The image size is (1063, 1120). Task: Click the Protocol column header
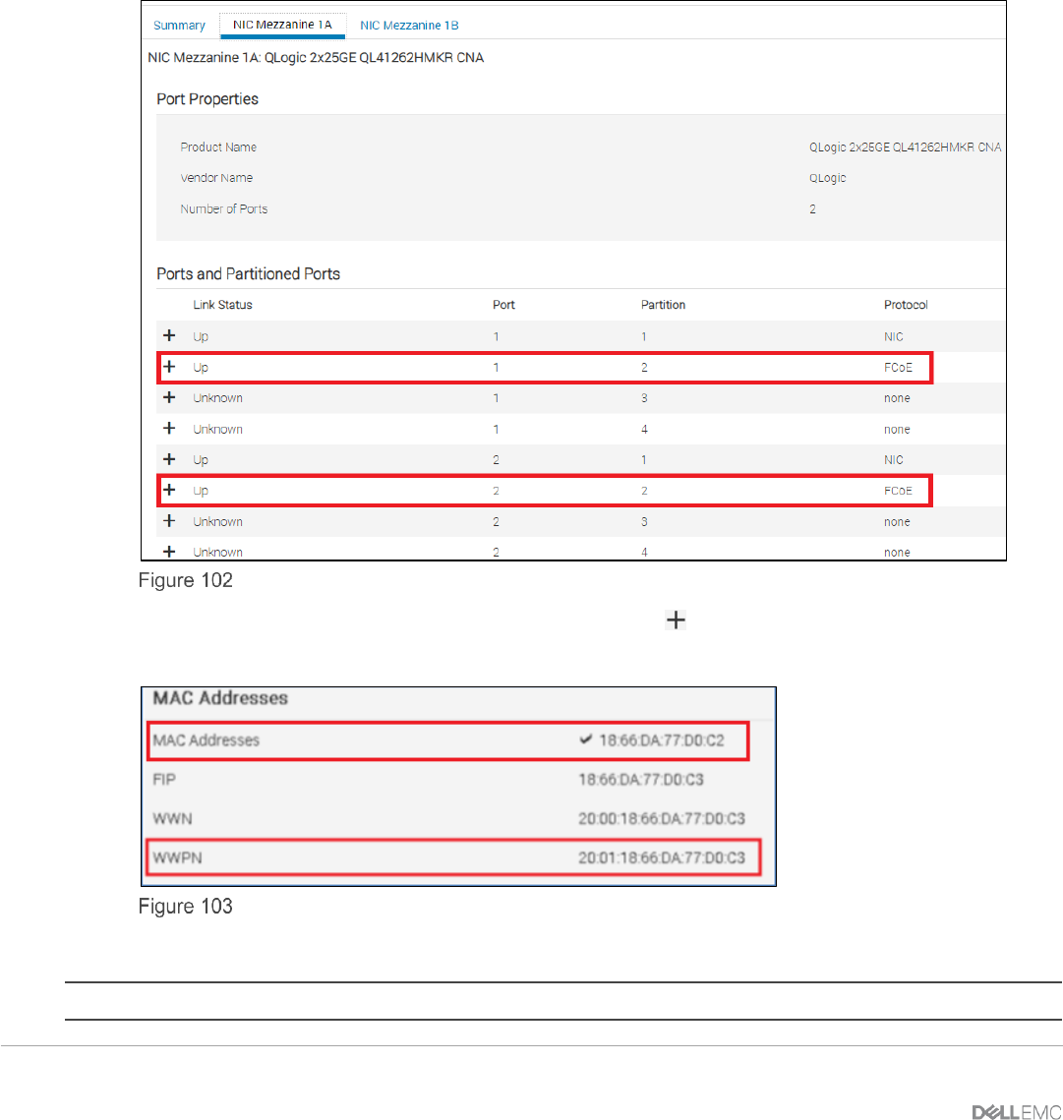(906, 305)
